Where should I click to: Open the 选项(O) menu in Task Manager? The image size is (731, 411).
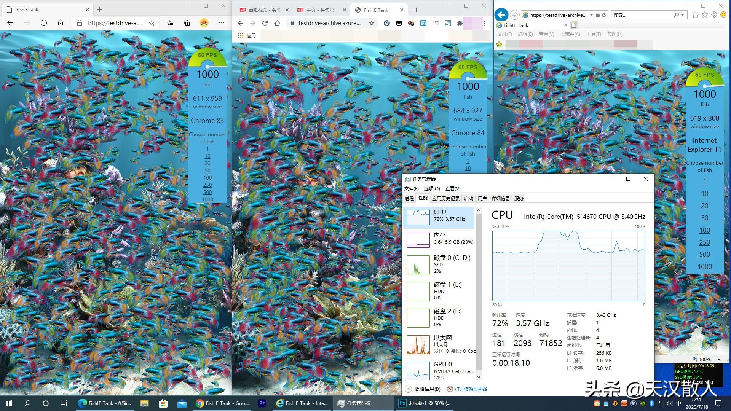pyautogui.click(x=432, y=188)
